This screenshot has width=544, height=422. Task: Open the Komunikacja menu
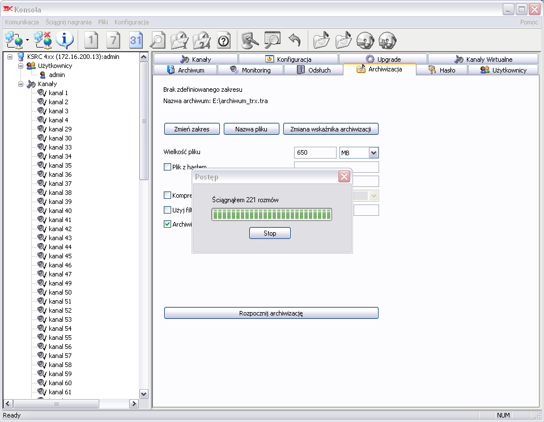point(22,22)
